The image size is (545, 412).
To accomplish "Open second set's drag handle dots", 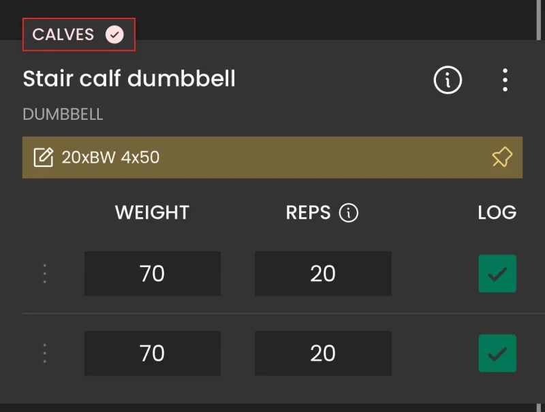I will coord(44,353).
